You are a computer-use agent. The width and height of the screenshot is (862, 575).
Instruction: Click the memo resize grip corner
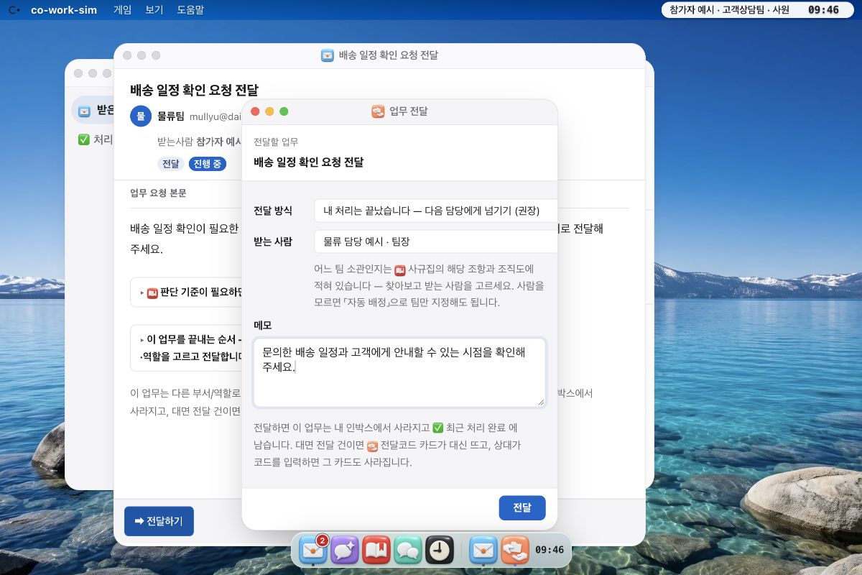pyautogui.click(x=541, y=402)
